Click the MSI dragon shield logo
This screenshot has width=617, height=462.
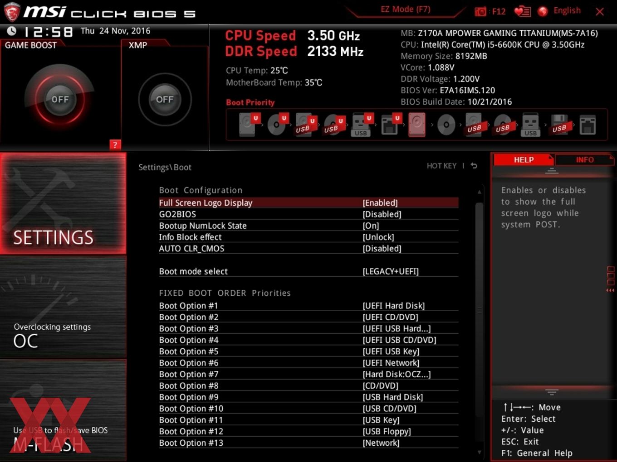tap(12, 12)
